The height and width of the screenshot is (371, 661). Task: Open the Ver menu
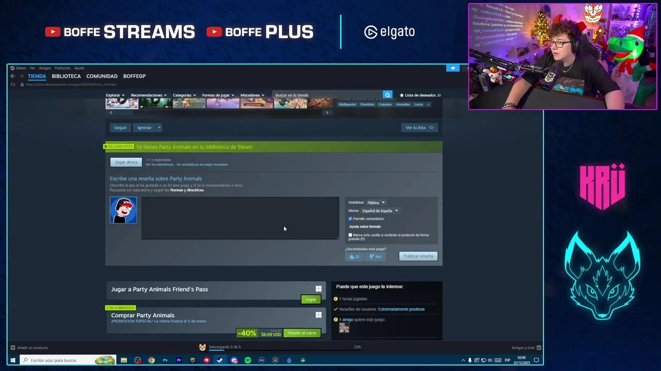click(33, 68)
